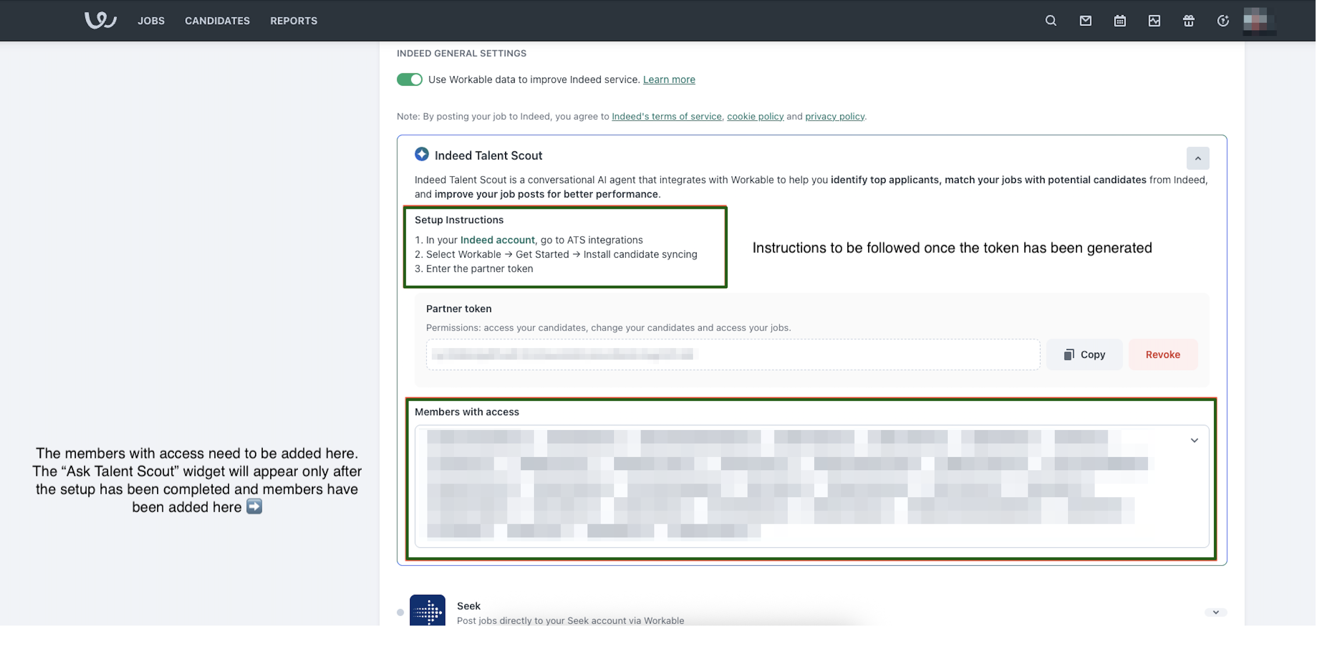
Task: Click the Seek logo icon
Action: point(427,611)
